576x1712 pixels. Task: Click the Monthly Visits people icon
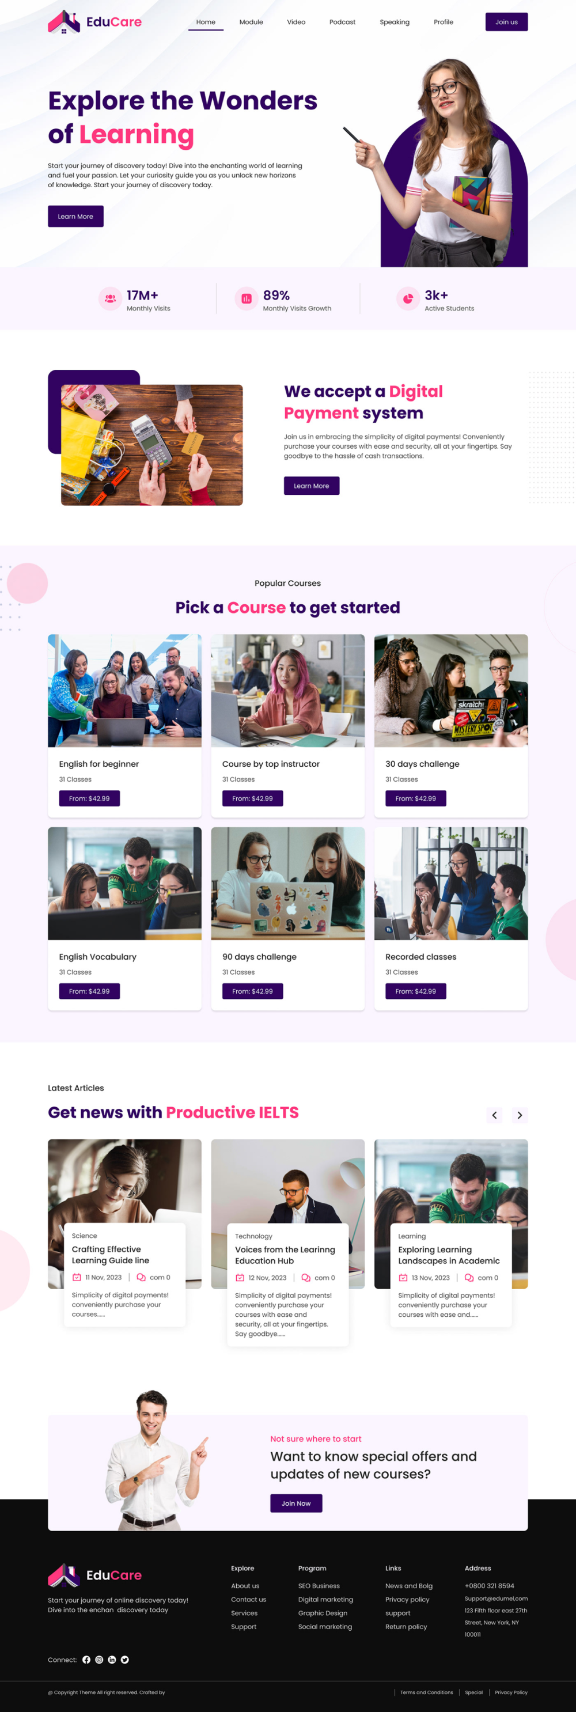coord(110,298)
